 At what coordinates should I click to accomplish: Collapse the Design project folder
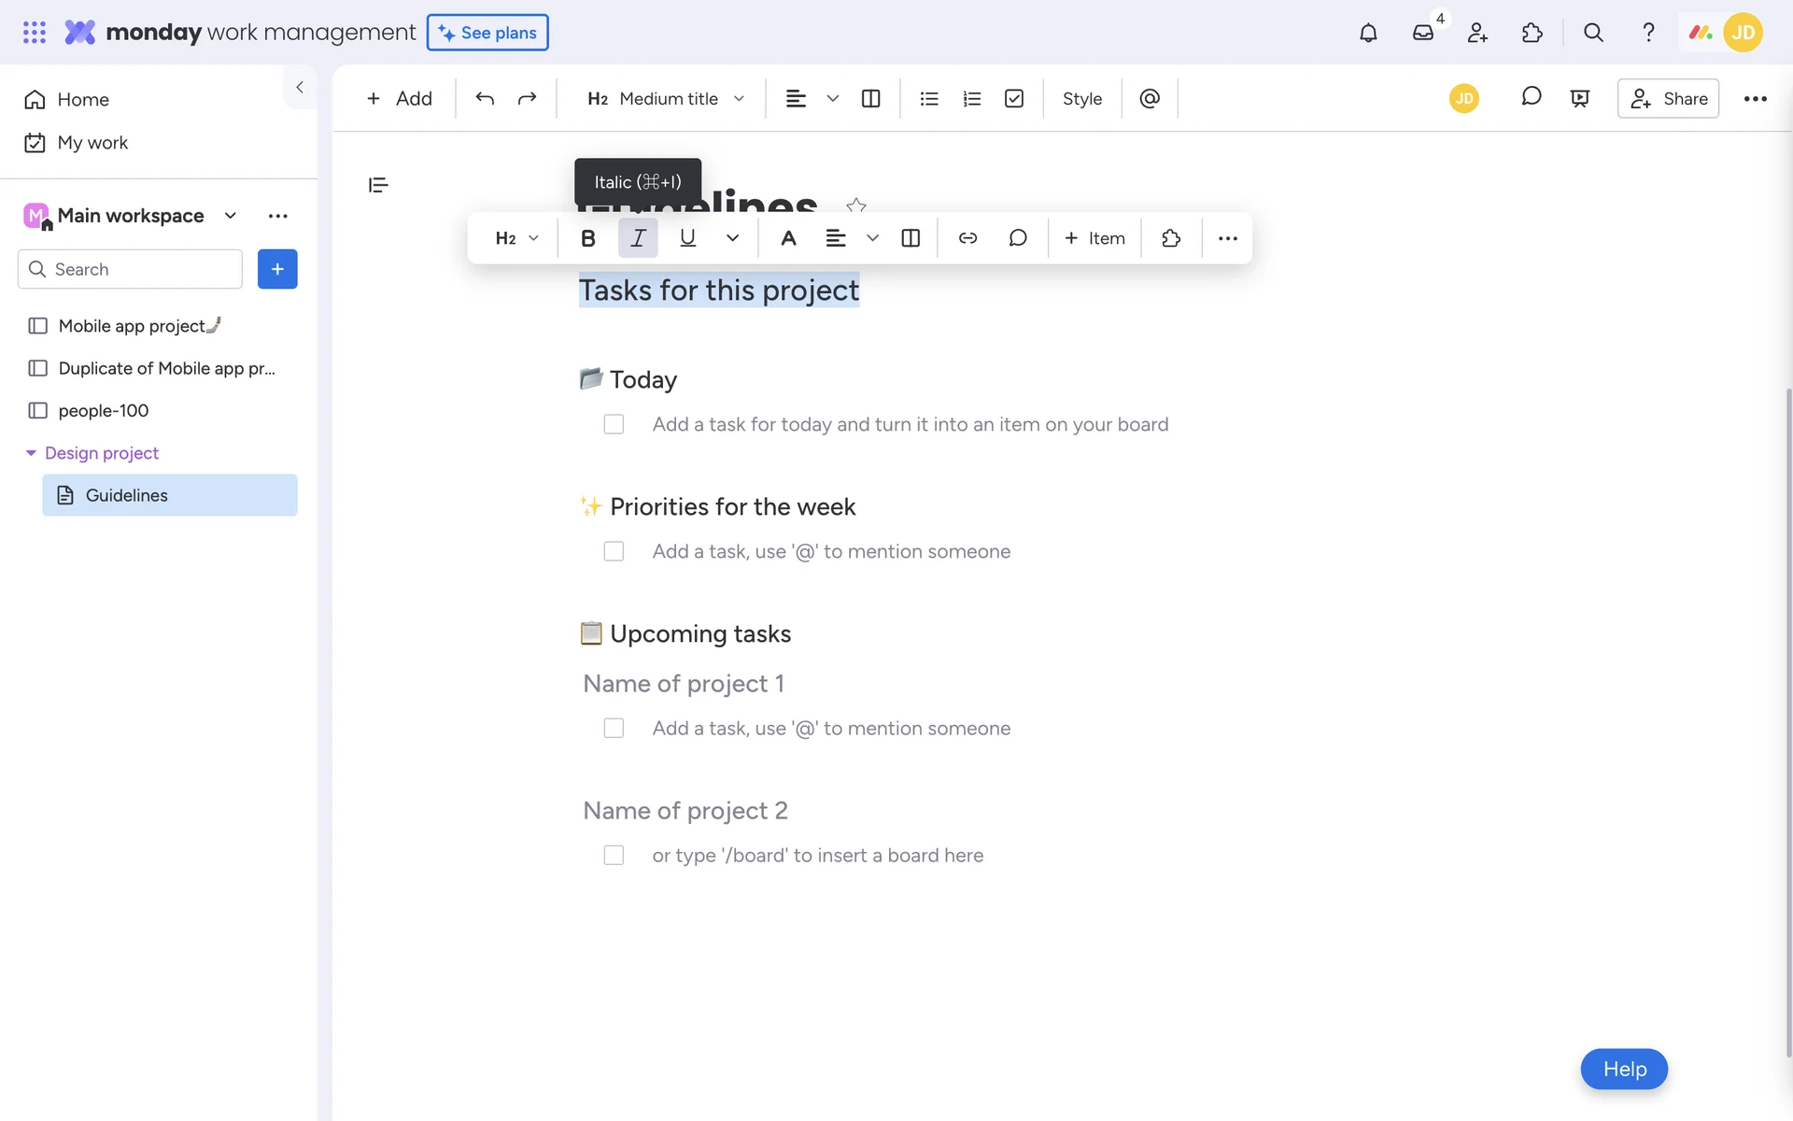tap(31, 453)
